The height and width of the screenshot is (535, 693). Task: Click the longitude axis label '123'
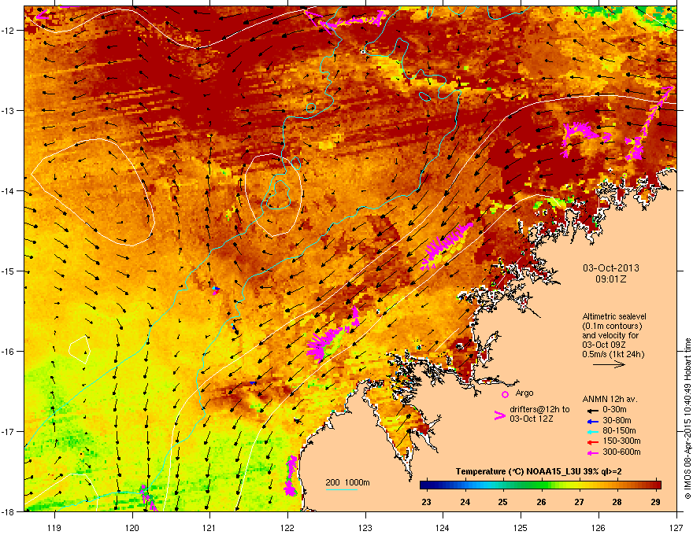(x=365, y=527)
